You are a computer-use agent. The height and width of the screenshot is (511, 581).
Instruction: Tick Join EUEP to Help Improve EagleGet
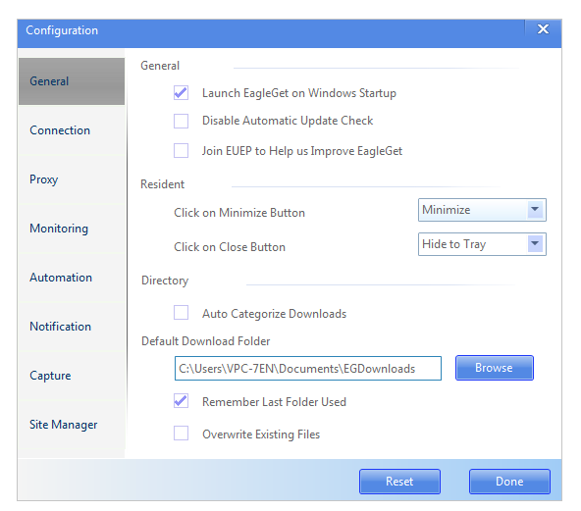[x=181, y=151]
